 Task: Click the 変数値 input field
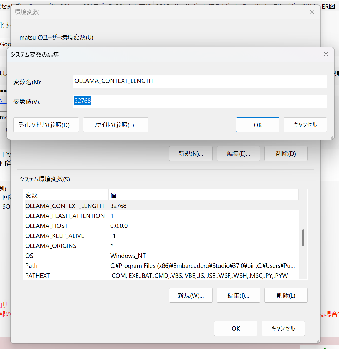click(200, 101)
